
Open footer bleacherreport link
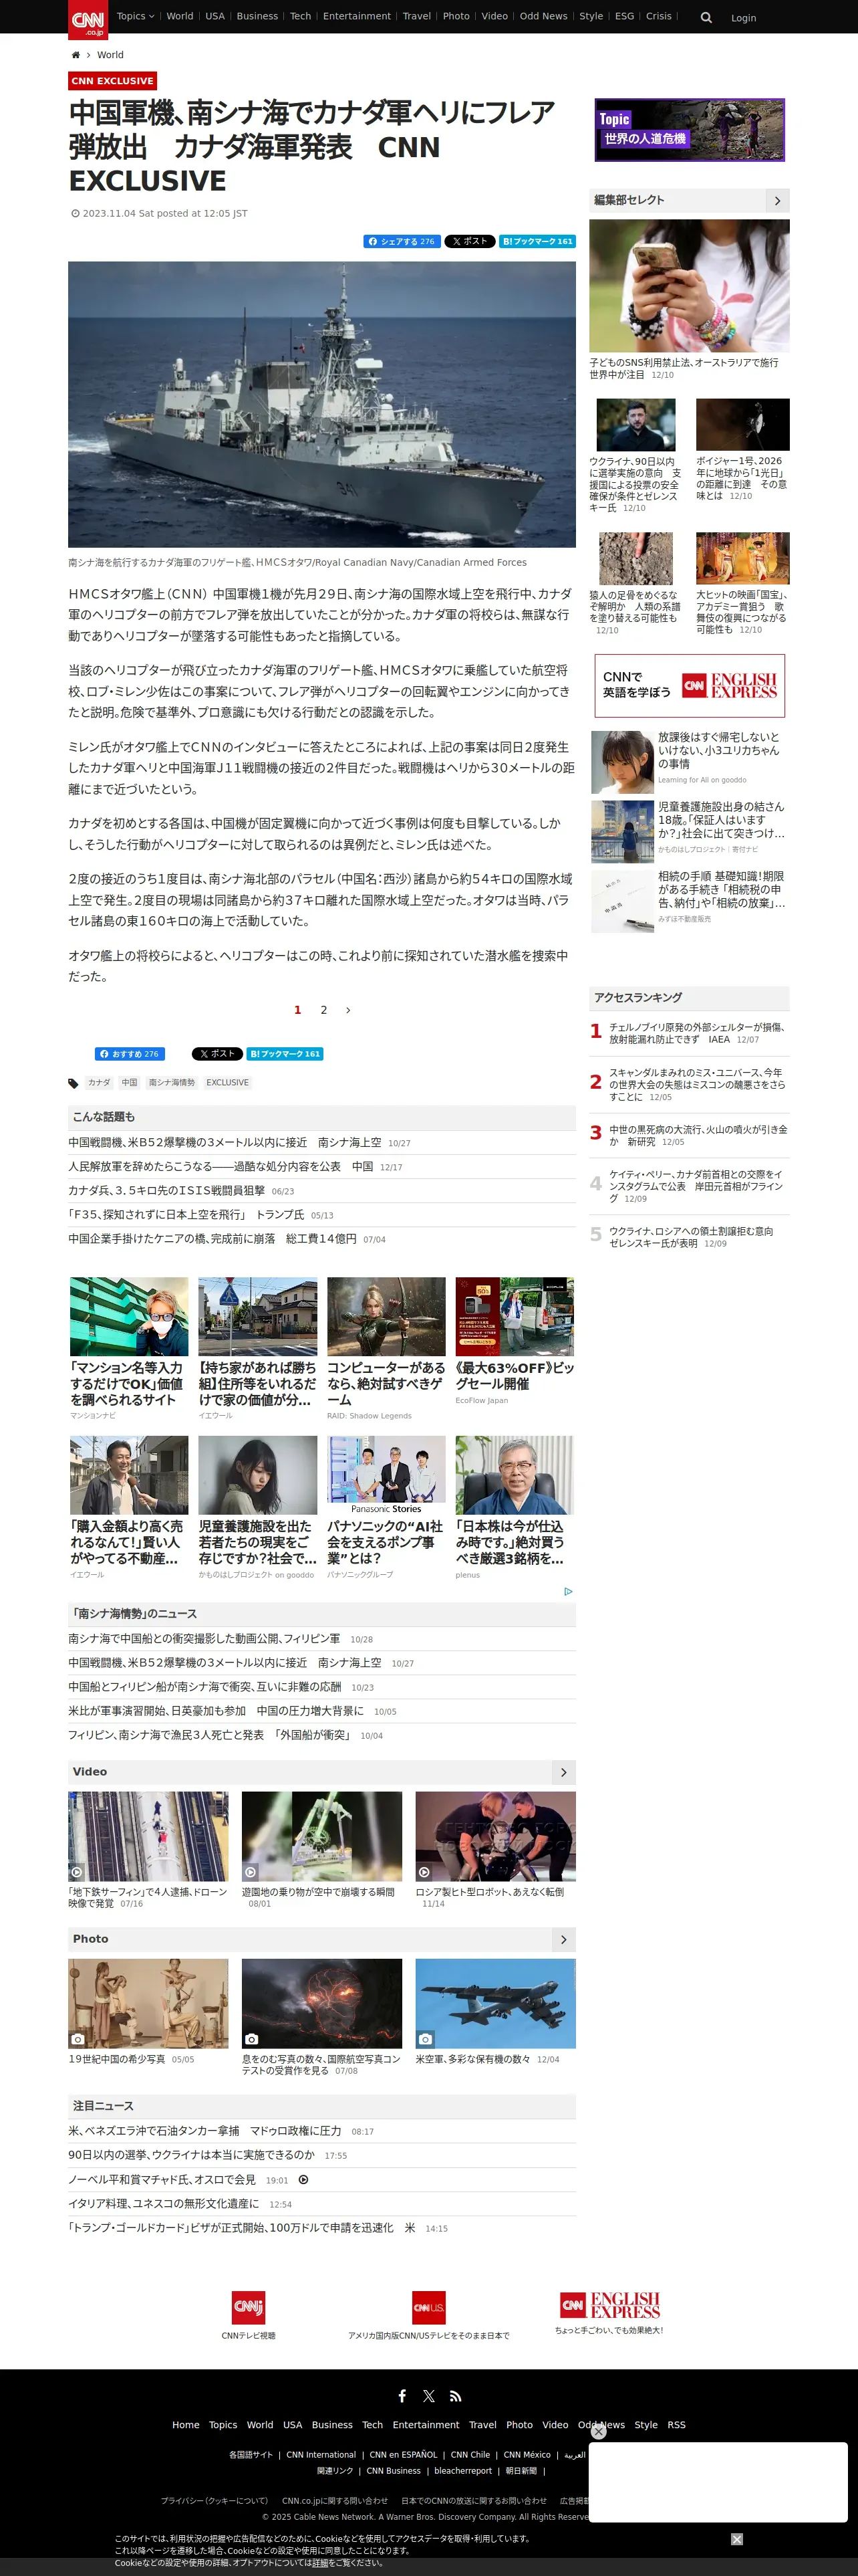[x=462, y=2471]
